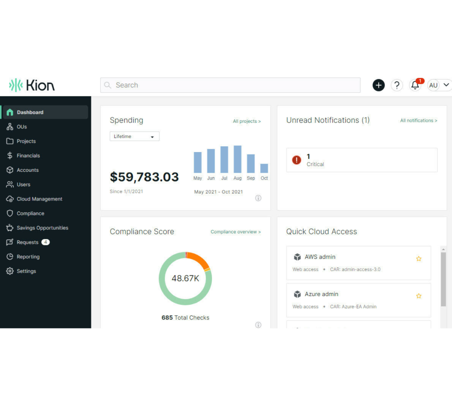The image size is (452, 403).
Task: Star the Azure admin access entry
Action: point(419,296)
